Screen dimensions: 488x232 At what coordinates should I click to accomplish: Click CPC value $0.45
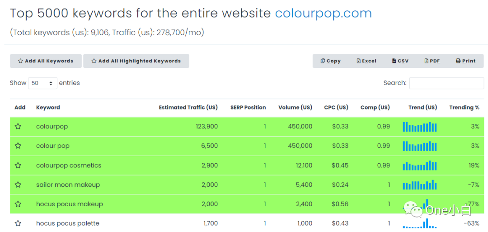[340, 166]
